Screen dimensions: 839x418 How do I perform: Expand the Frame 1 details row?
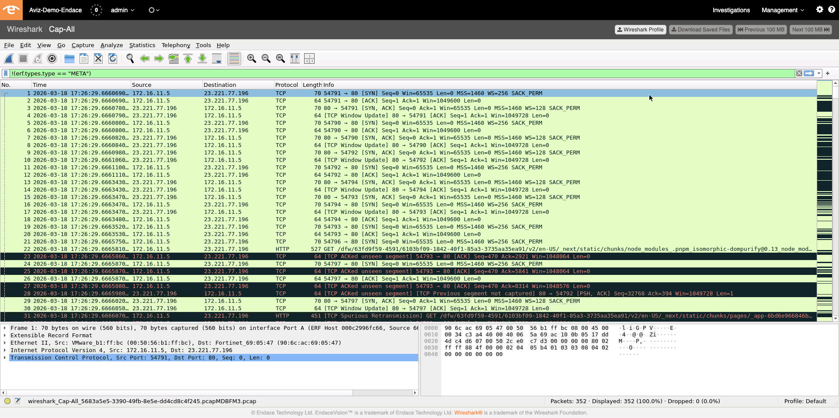(5, 328)
